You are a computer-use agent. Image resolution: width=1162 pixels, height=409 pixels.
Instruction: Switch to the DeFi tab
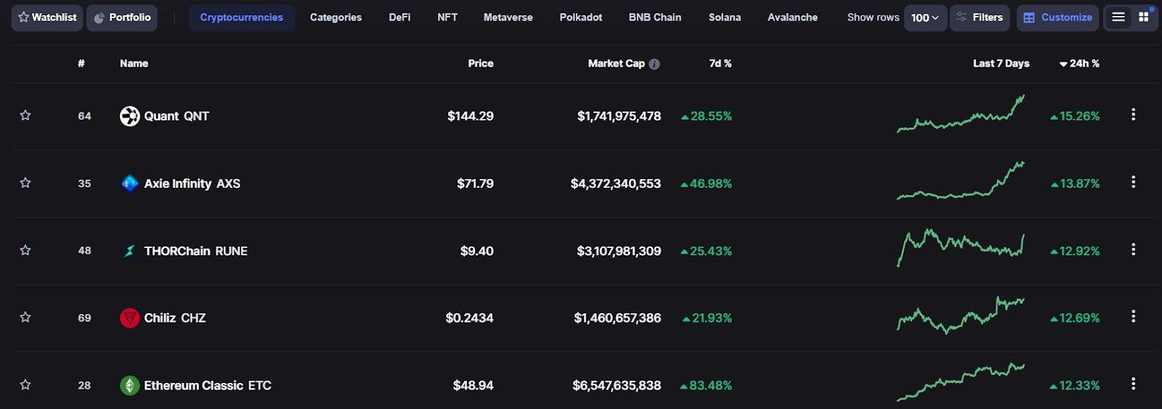click(x=399, y=17)
